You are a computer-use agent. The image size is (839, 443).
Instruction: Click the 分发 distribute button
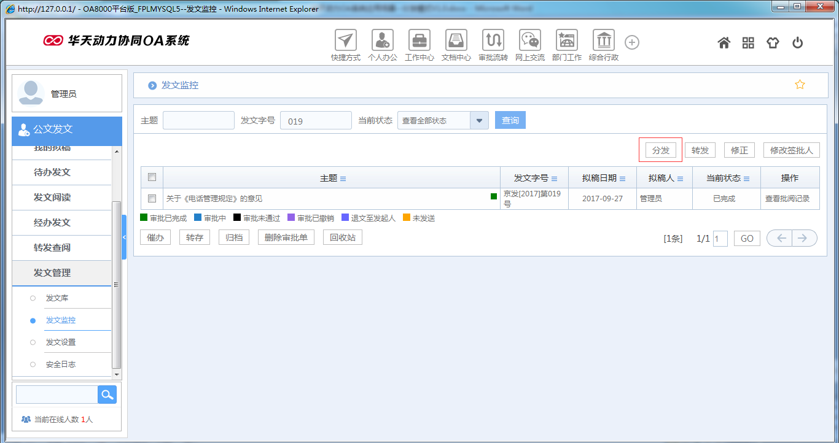tap(660, 149)
